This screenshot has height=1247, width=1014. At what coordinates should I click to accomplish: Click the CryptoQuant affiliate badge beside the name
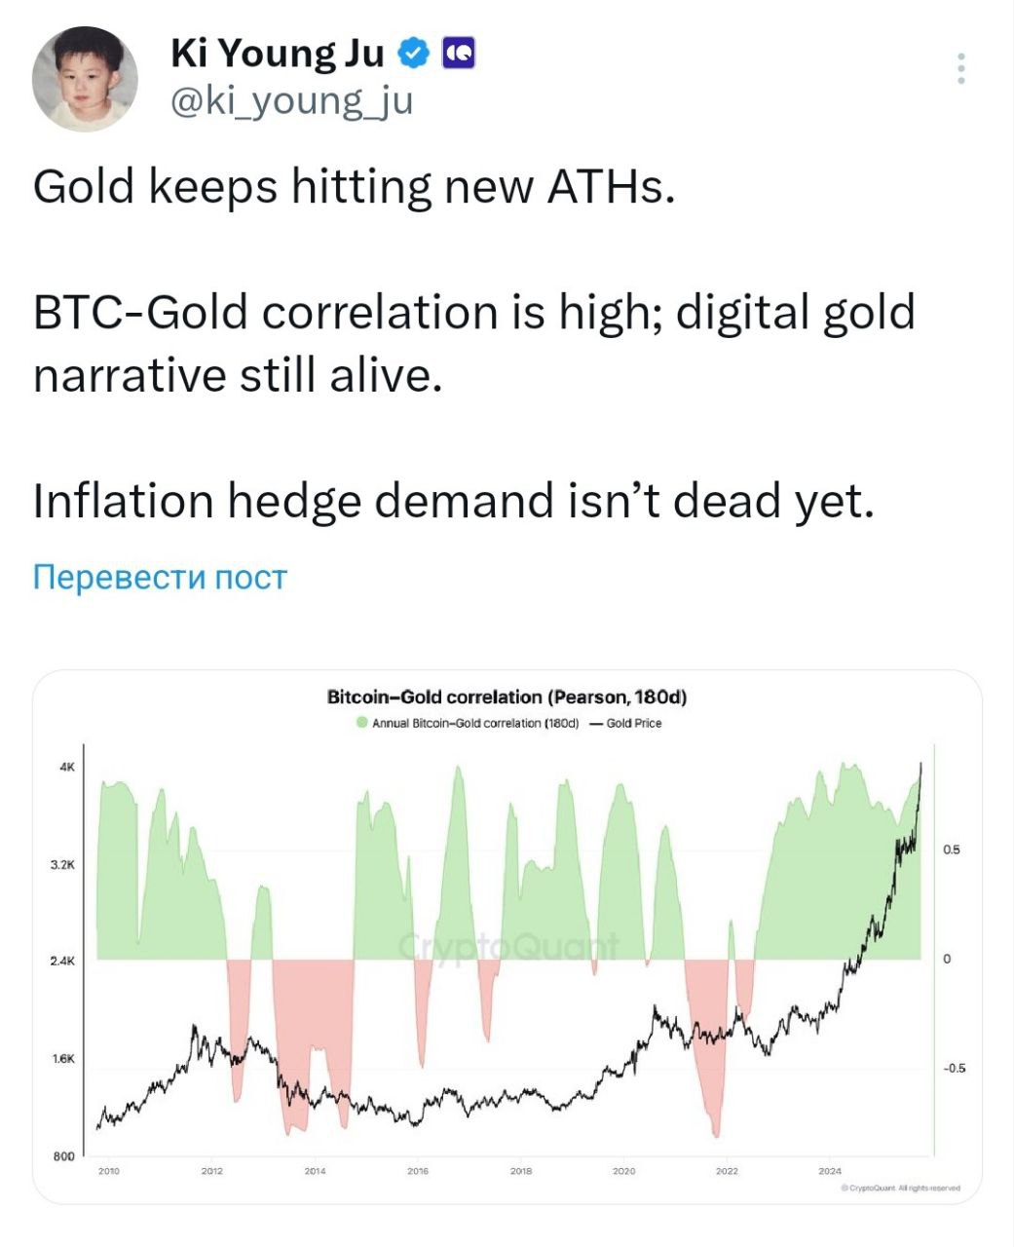(459, 53)
